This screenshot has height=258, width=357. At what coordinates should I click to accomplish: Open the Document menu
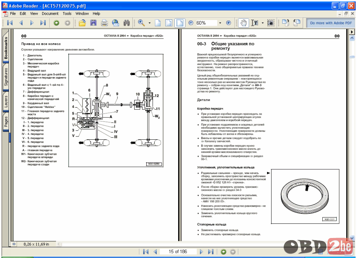(50, 14)
